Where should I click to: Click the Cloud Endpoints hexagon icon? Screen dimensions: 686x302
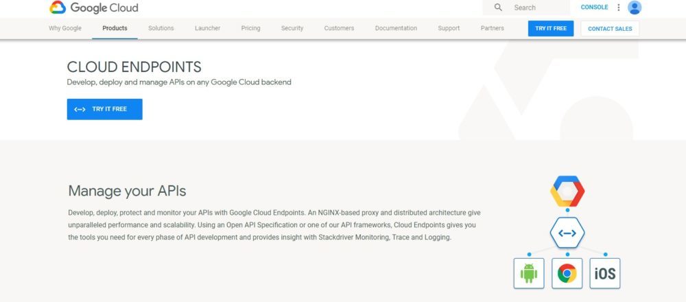click(567, 233)
